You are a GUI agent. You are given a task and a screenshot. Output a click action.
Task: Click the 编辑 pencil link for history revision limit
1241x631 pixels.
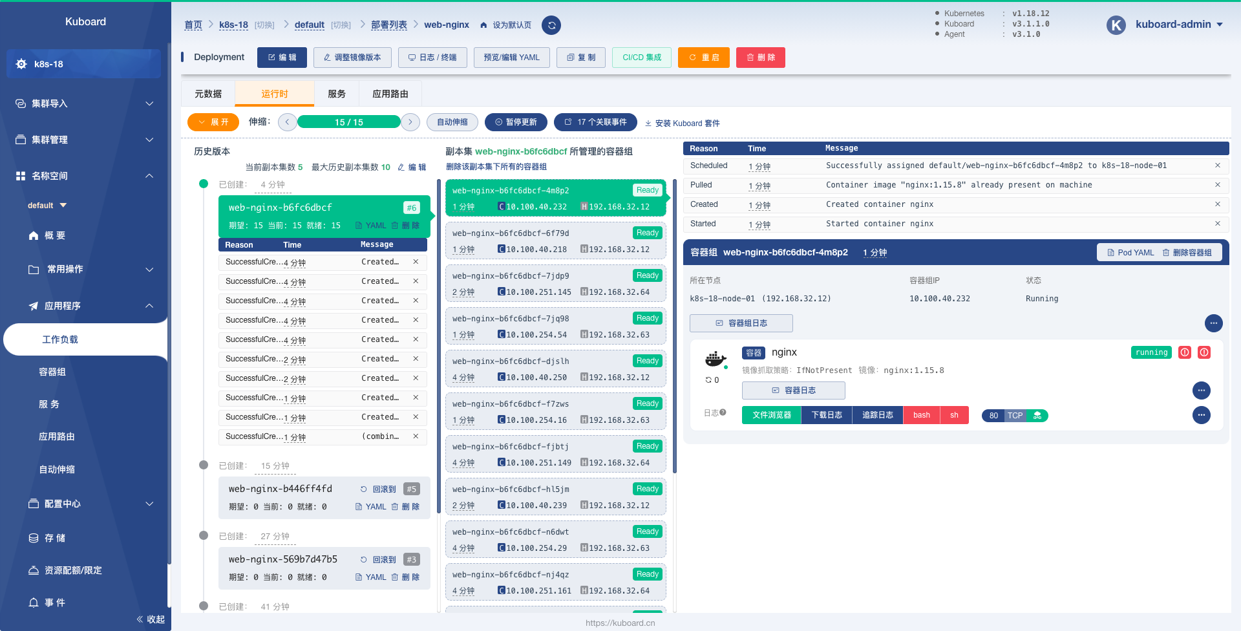point(412,167)
